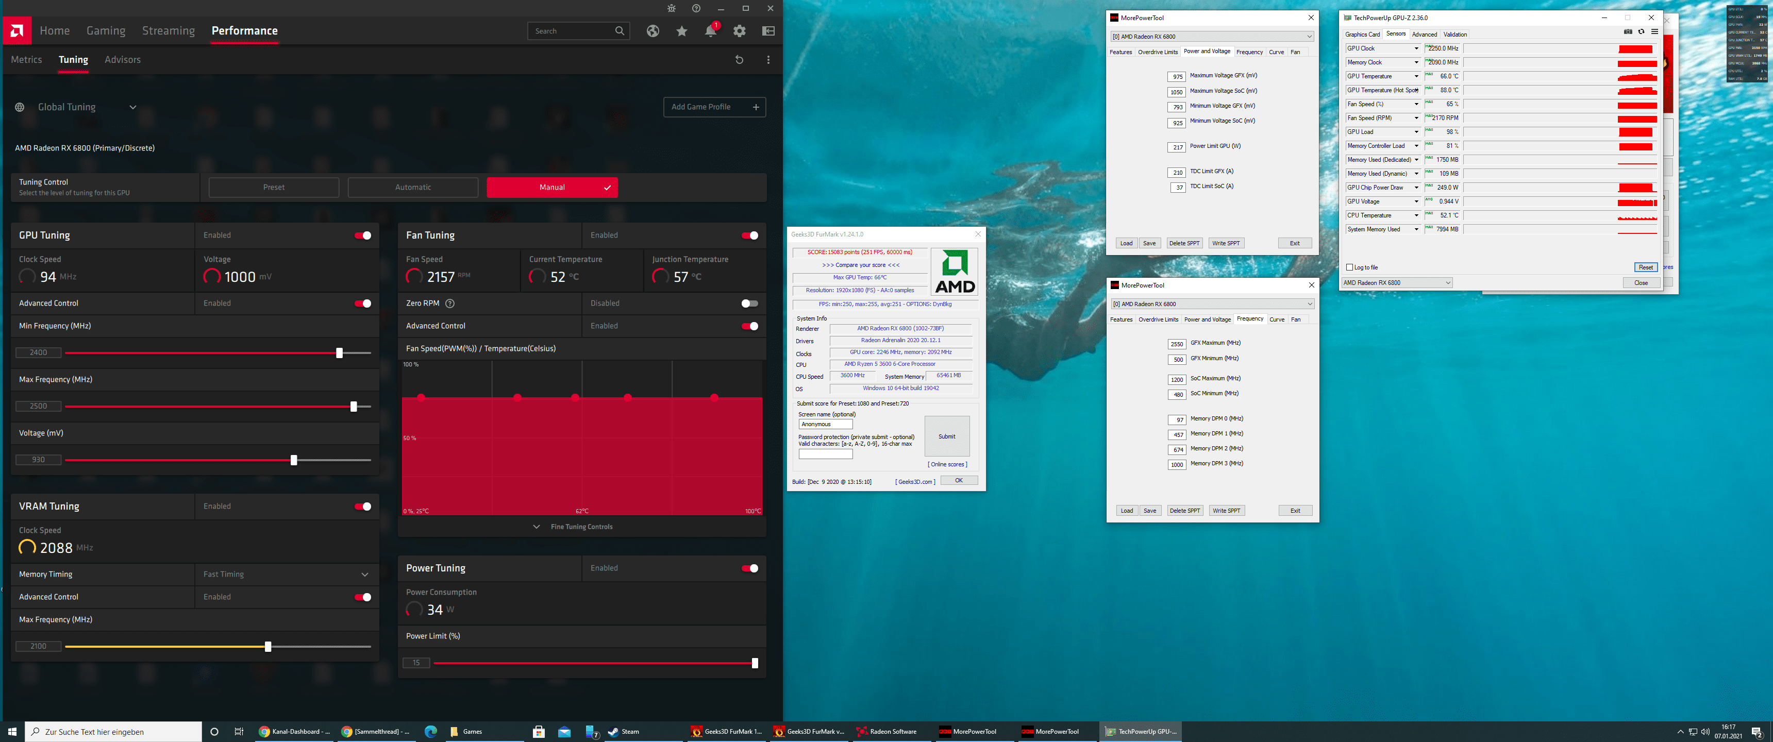
Task: Click the Global Tuning globe icon
Action: (19, 107)
